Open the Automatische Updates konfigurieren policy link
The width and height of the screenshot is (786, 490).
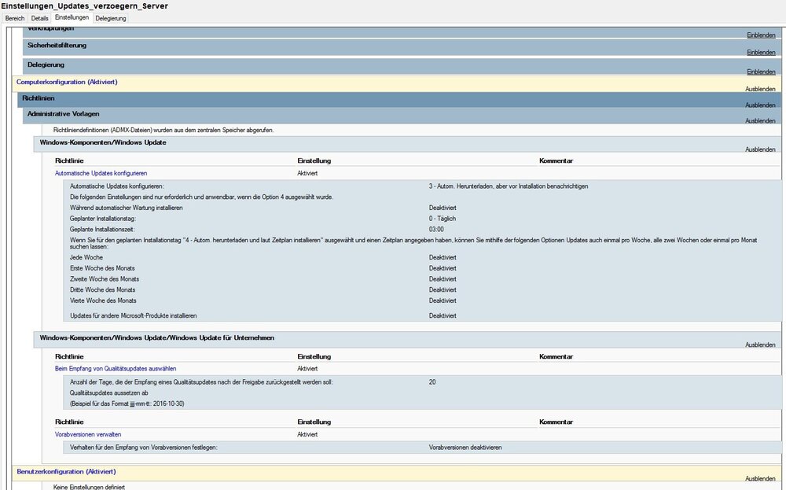[101, 173]
